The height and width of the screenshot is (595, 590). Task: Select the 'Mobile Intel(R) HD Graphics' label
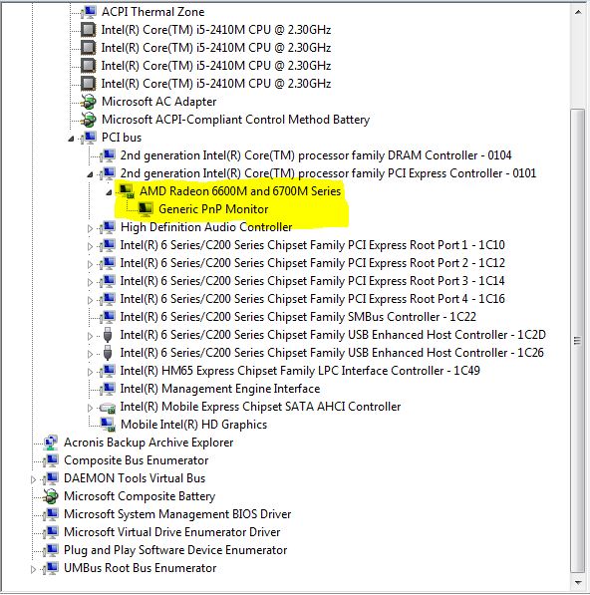point(193,425)
